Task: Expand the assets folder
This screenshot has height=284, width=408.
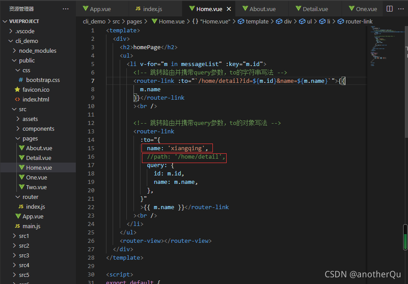Action: tap(18, 119)
